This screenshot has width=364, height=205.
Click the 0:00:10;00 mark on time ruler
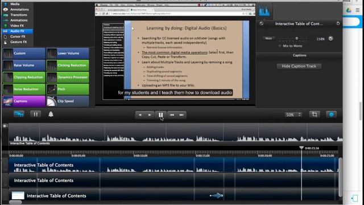pos(140,155)
